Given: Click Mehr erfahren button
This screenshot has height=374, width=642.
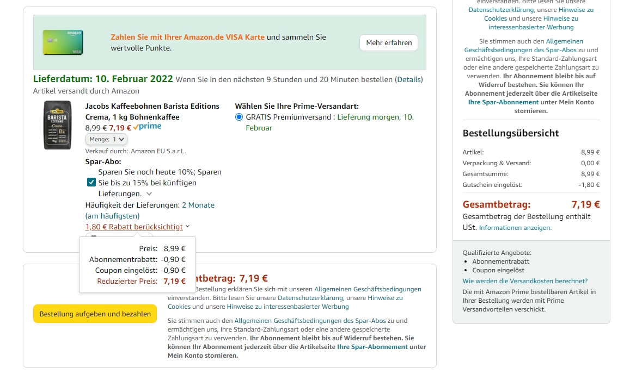Looking at the screenshot, I should 389,42.
